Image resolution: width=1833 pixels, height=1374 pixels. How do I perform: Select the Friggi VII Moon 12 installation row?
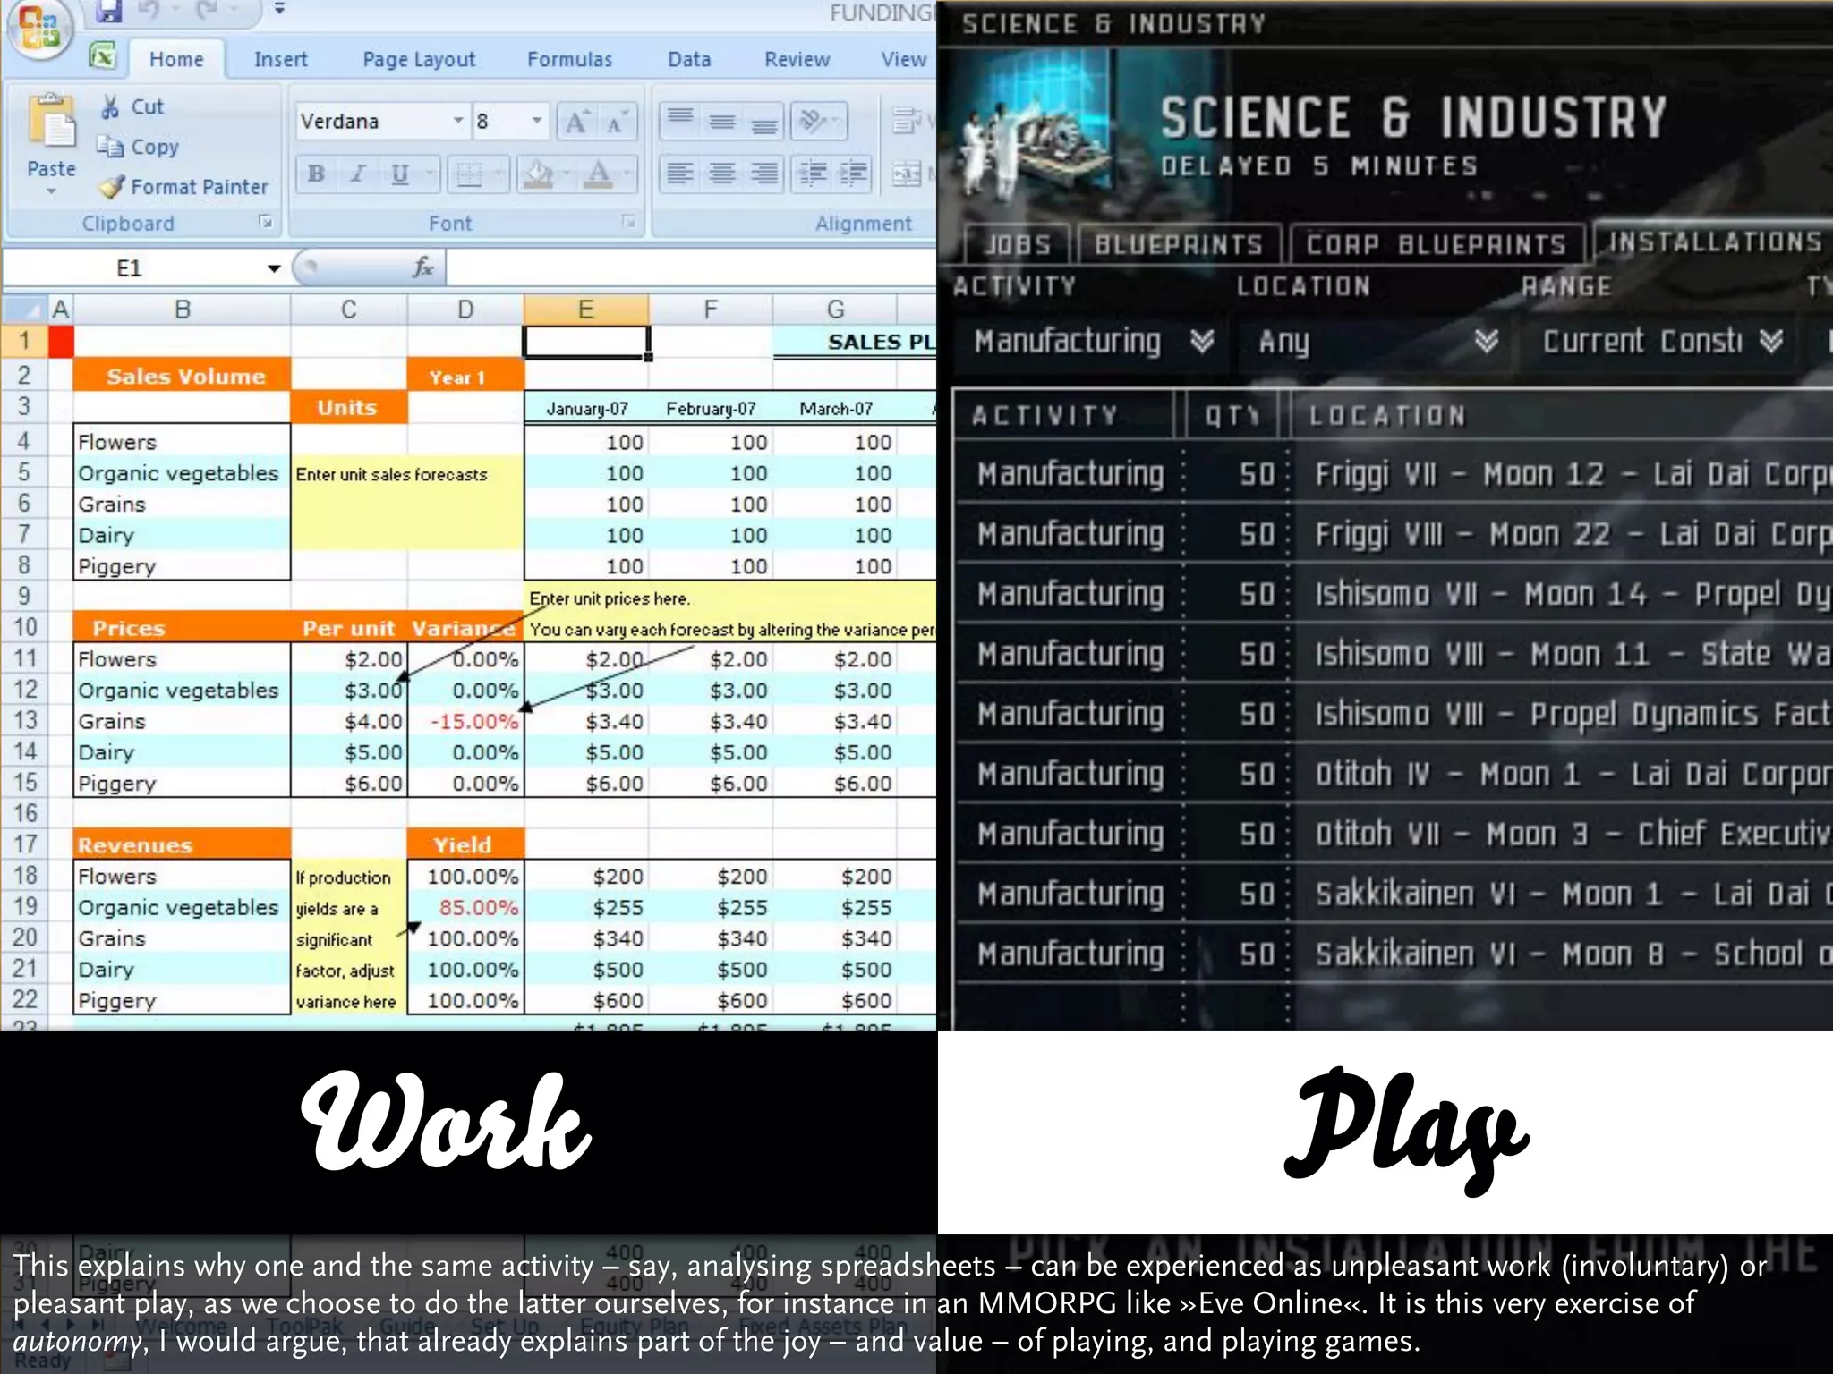(x=1394, y=473)
